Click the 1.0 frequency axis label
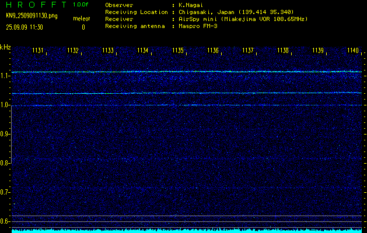Screen dimensions: 367x233 (x=4, y=105)
